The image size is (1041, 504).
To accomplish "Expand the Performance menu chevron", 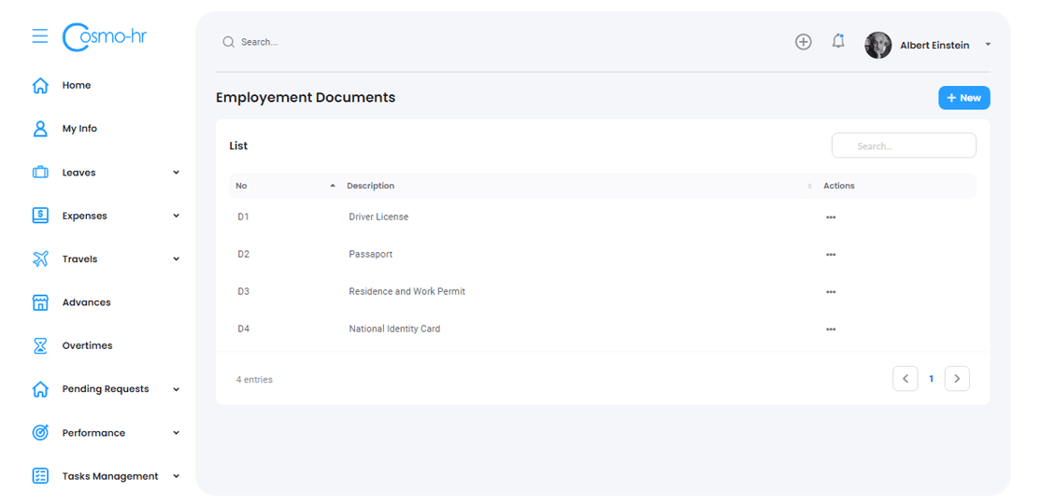I will [176, 433].
